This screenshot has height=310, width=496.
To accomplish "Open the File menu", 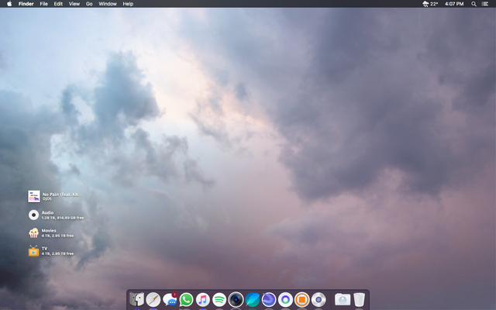I will coord(43,4).
